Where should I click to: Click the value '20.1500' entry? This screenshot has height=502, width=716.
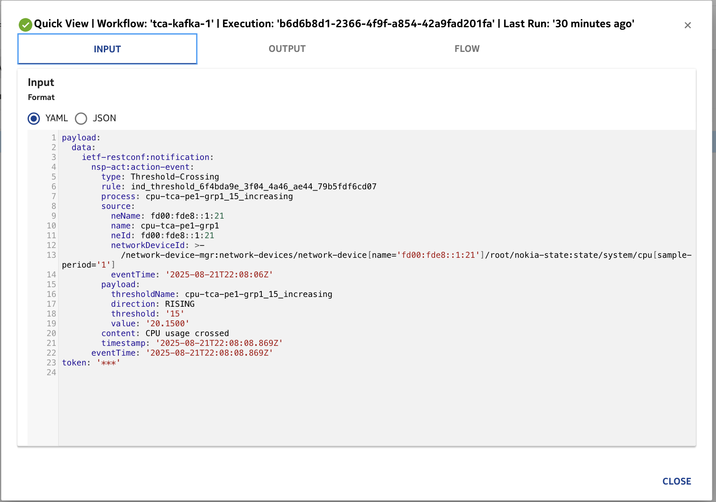(x=167, y=324)
